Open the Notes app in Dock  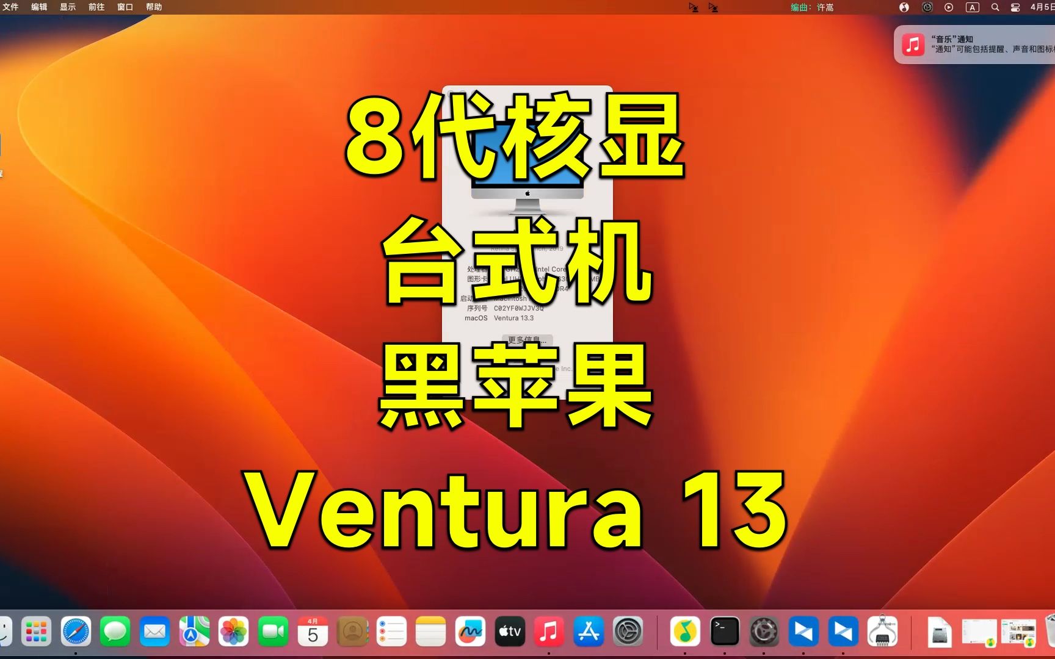(x=431, y=632)
